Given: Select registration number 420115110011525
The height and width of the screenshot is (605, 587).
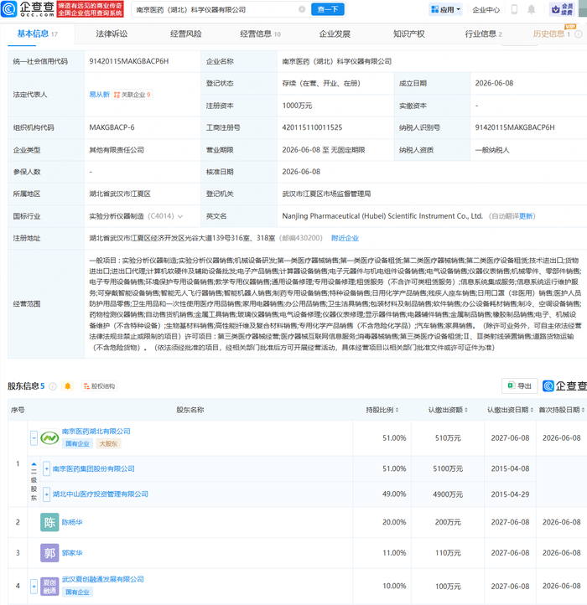Looking at the screenshot, I should click(312, 127).
